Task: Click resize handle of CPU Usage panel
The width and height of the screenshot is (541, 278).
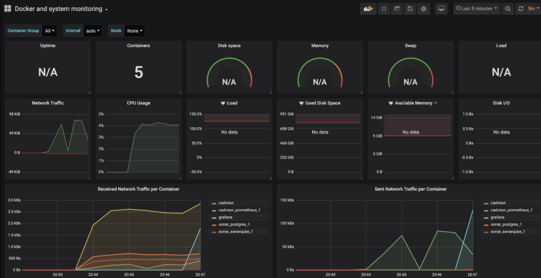Action: 180,178
